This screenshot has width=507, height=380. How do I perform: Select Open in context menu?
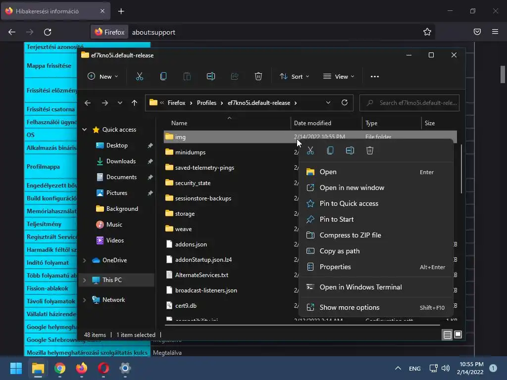376,172
